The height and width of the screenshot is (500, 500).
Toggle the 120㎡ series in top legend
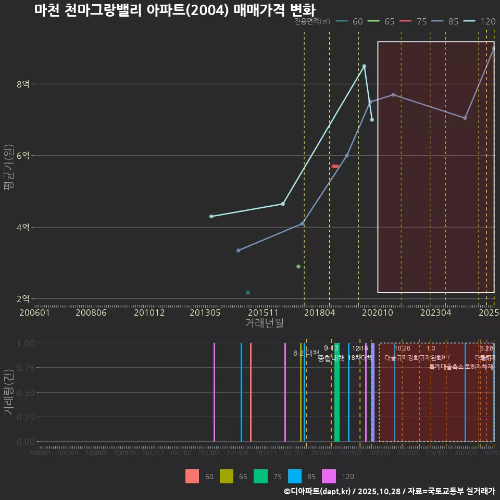coord(480,21)
